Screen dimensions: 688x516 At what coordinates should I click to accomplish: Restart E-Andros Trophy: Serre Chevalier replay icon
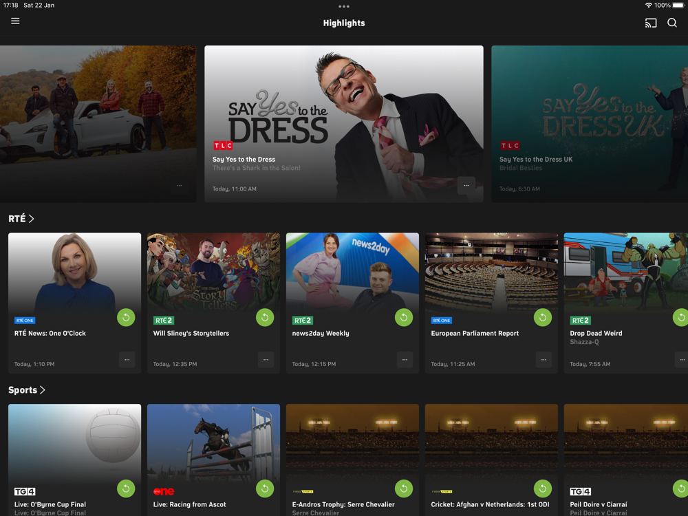(404, 488)
